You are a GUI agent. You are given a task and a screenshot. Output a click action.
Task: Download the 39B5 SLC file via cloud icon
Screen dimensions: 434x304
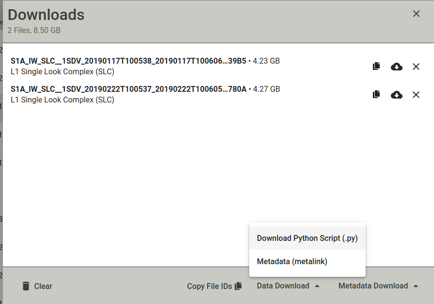(x=396, y=67)
